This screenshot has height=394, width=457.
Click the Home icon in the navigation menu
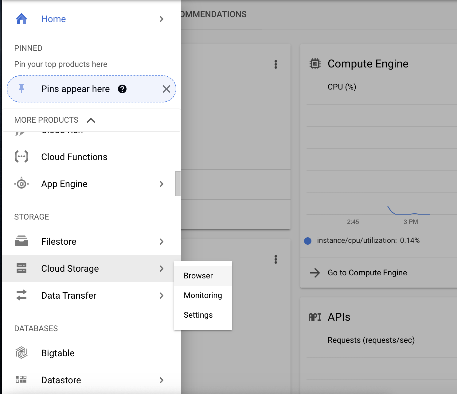coord(21,19)
